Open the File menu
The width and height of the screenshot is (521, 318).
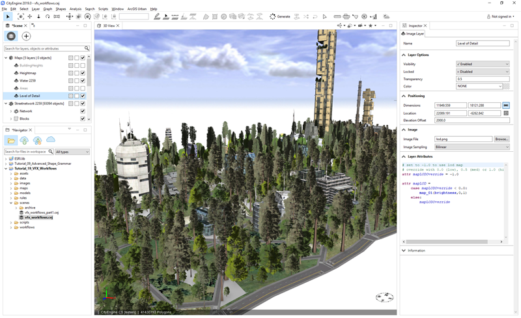click(x=5, y=9)
